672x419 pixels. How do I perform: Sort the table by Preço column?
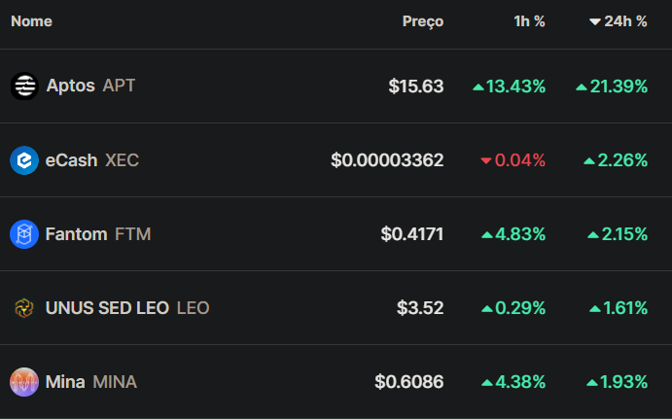[x=423, y=21]
